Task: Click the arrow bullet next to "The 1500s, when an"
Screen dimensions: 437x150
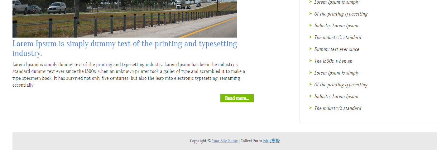Action: tap(310, 61)
